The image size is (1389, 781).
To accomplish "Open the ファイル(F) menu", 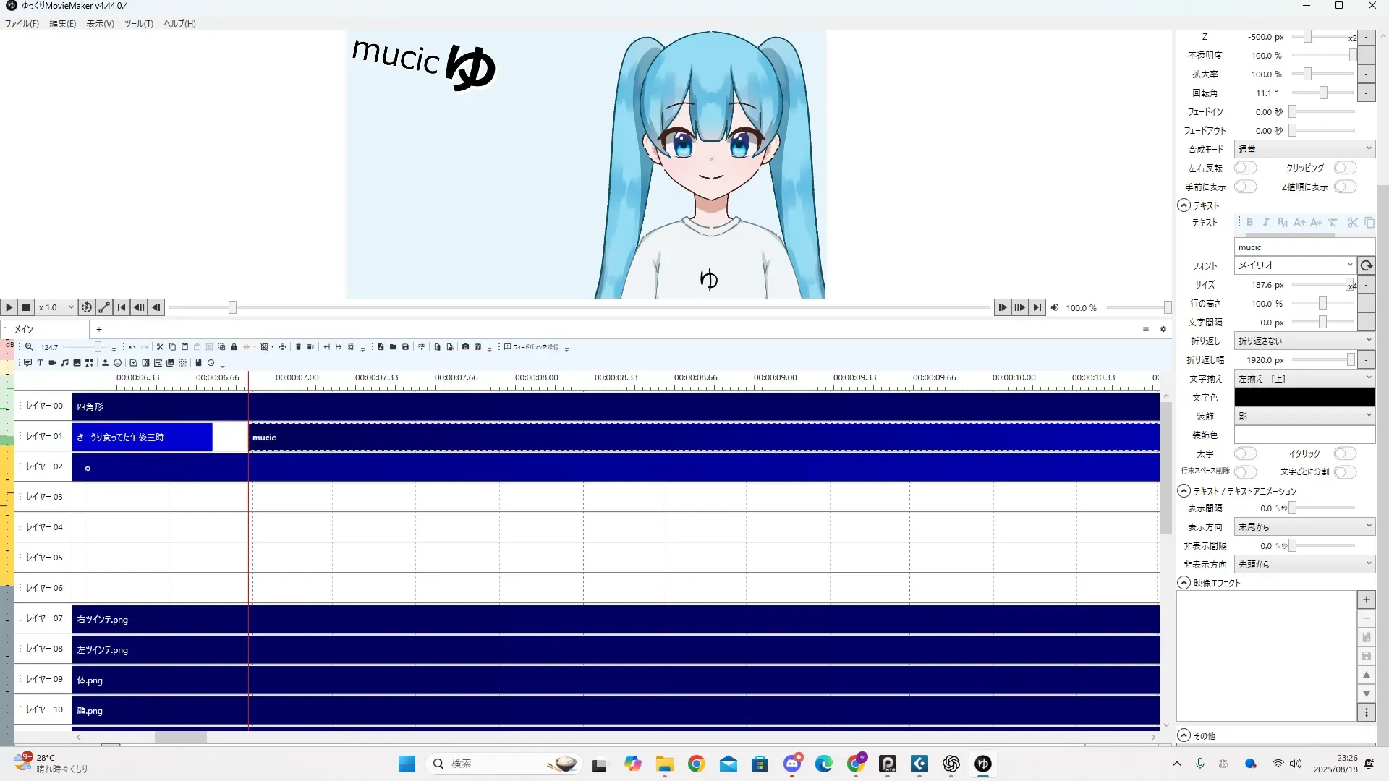I will (x=22, y=23).
